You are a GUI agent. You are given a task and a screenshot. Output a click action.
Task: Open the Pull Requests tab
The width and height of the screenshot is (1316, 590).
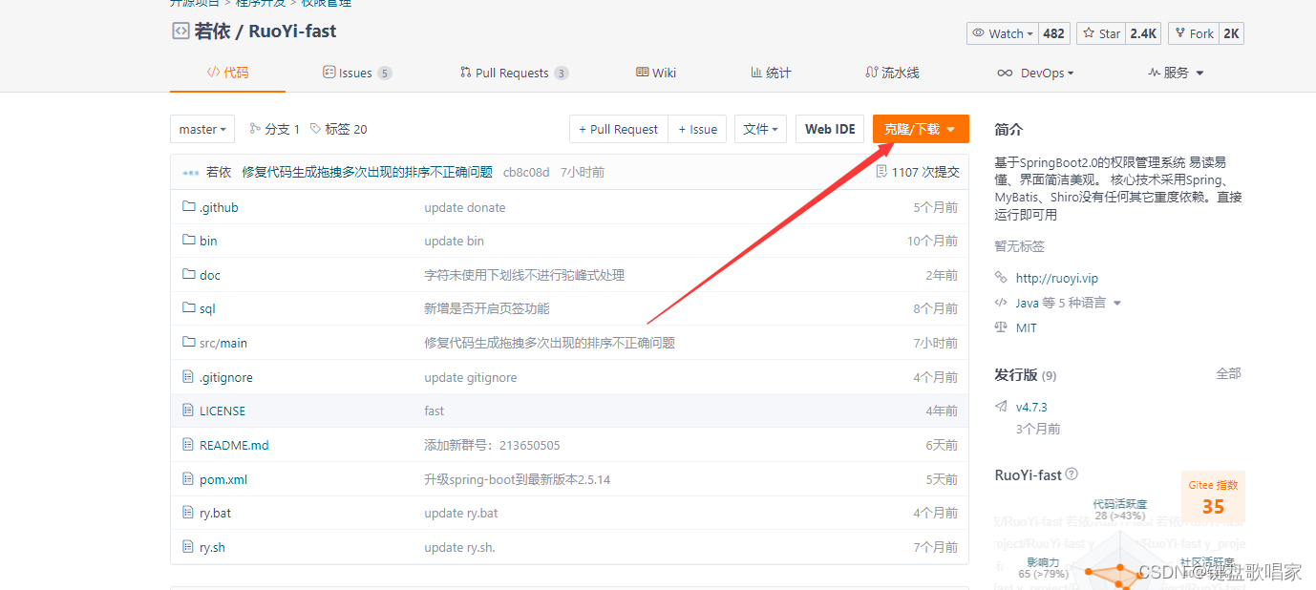(x=514, y=73)
